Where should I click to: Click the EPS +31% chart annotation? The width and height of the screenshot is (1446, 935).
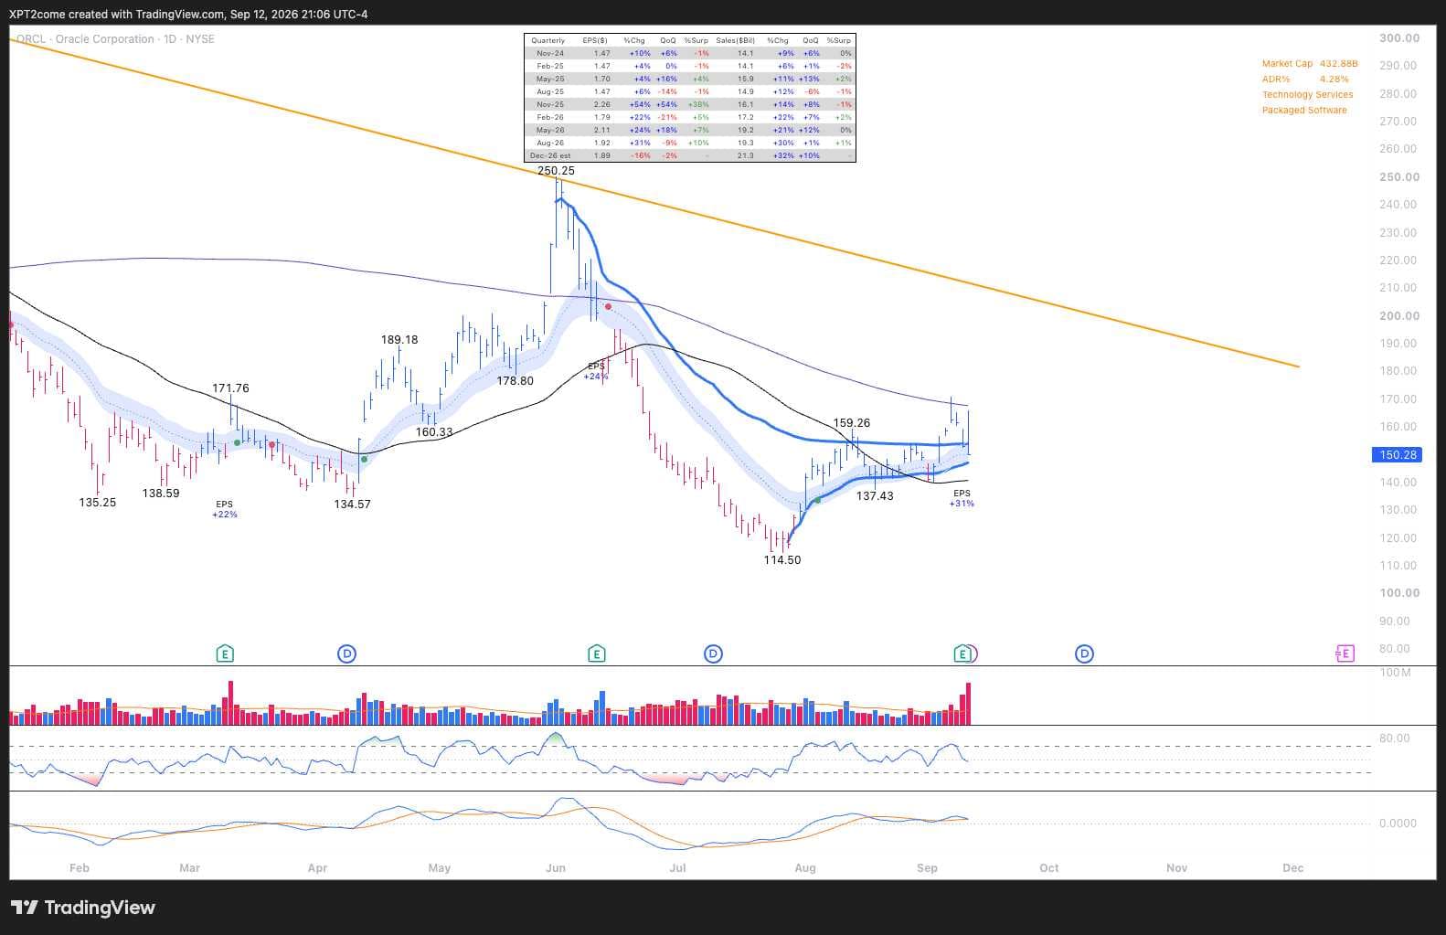tap(962, 498)
